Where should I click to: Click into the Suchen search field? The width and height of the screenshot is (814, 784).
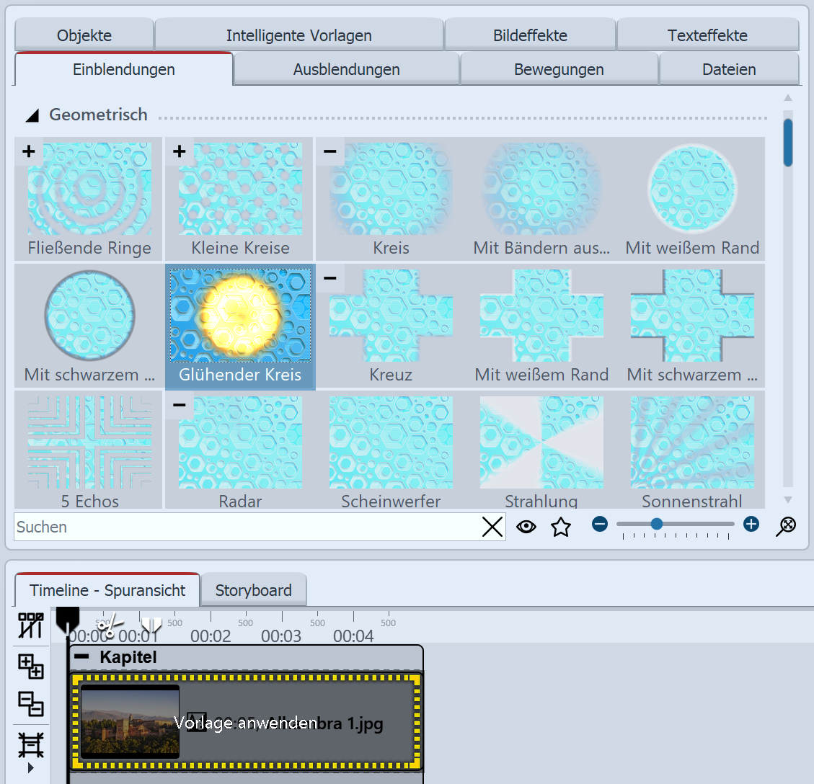click(x=245, y=527)
